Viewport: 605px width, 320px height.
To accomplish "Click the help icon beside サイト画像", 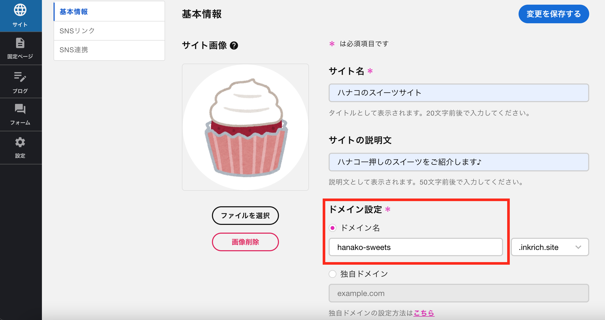I will click(x=234, y=45).
